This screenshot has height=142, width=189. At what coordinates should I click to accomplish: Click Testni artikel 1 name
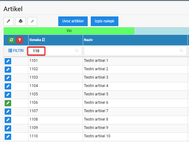(x=96, y=61)
